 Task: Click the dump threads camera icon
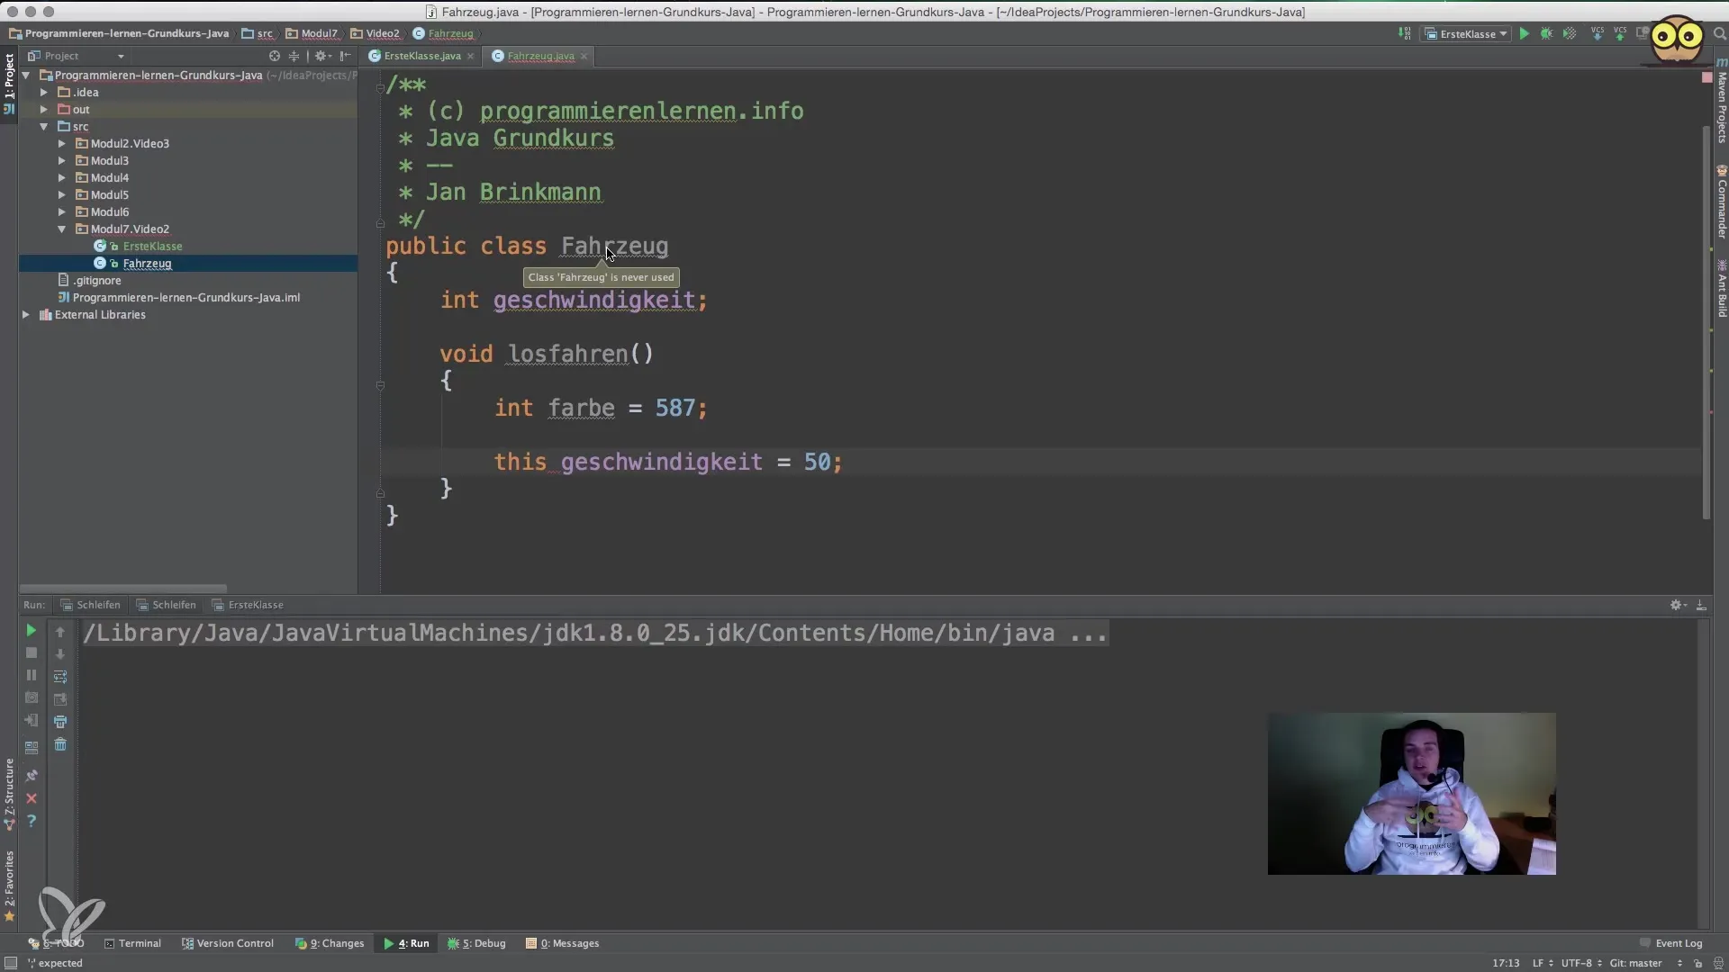[x=31, y=698]
